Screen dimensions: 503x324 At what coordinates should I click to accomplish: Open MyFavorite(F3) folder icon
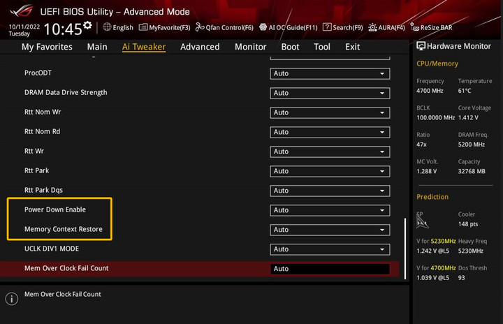(143, 27)
